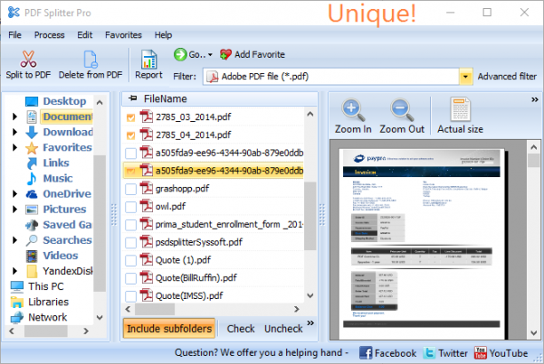Screen dimensions: 544x364
Task: Open the Favorites menu
Action: pyautogui.click(x=124, y=35)
